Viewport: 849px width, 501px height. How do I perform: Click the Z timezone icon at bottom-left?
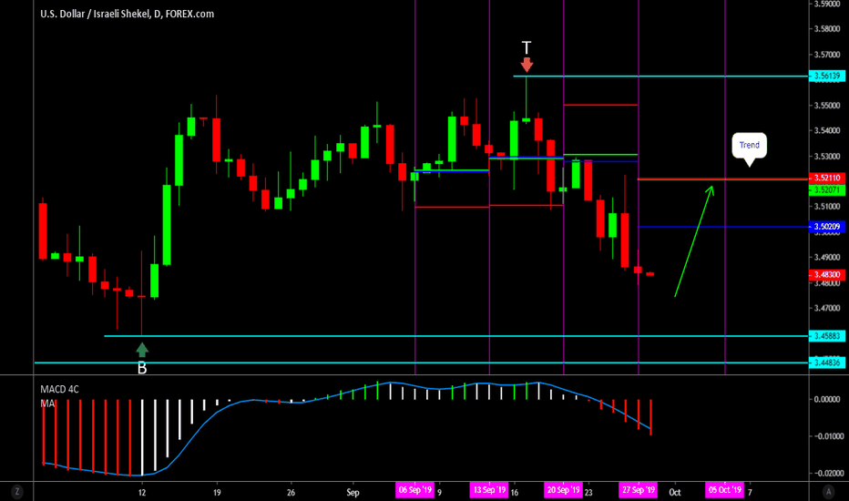pyautogui.click(x=16, y=492)
